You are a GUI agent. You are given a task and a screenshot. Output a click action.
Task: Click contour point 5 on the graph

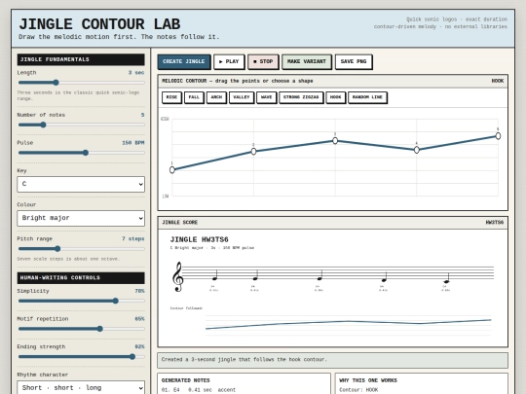498,136
